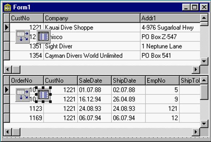The width and height of the screenshot is (211, 142).
Task: Click the OrderNo column header
Action: 27,81
